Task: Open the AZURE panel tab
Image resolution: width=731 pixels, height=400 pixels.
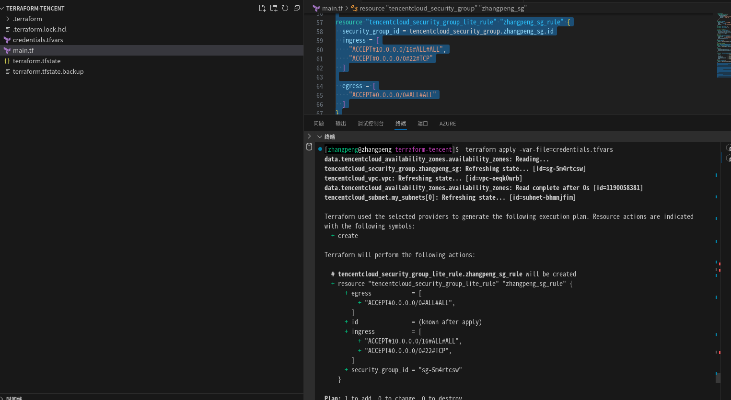Action: coord(448,124)
